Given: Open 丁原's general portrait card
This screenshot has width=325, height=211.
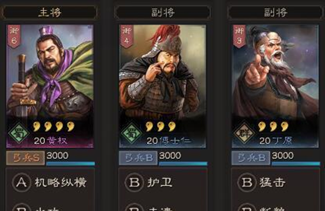Looking at the screenshot, I should pos(275,86).
